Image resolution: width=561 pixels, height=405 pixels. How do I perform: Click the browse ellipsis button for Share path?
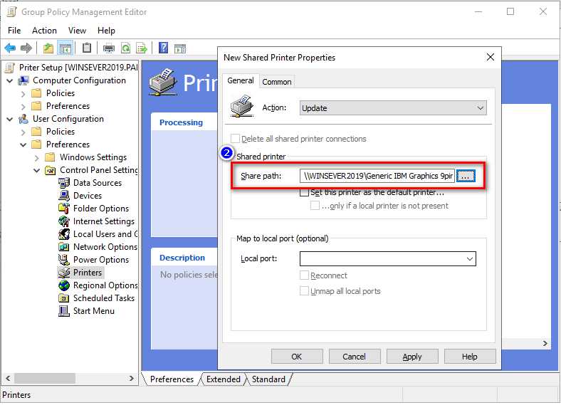466,177
